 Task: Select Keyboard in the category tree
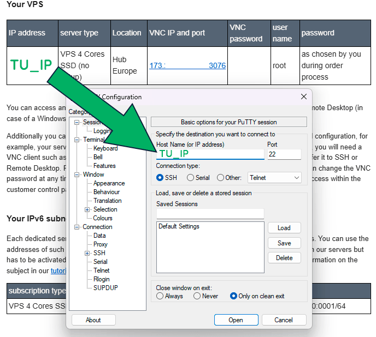(x=105, y=148)
